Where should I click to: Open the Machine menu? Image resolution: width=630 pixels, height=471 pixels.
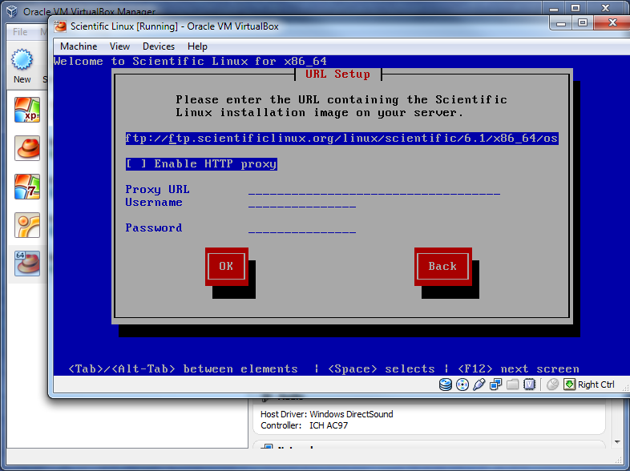[79, 46]
